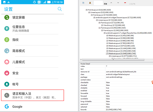Click the clickable property row
Screen dimensions: 153x112
(x=116, y=88)
